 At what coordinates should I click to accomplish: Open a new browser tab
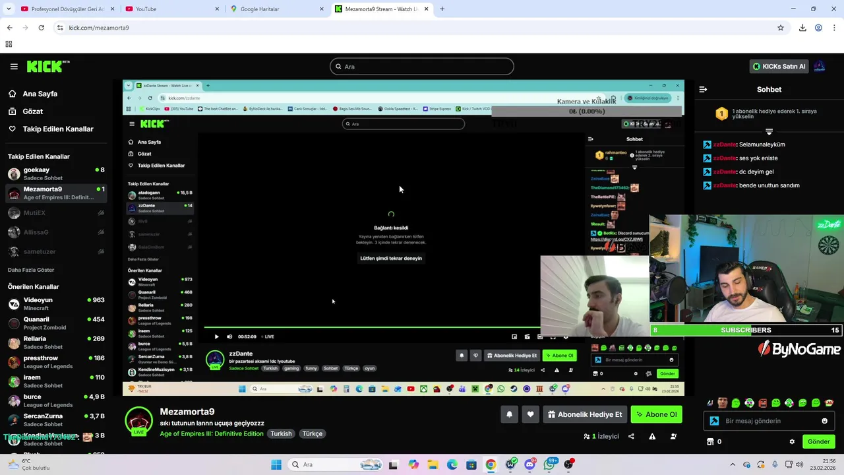[442, 9]
